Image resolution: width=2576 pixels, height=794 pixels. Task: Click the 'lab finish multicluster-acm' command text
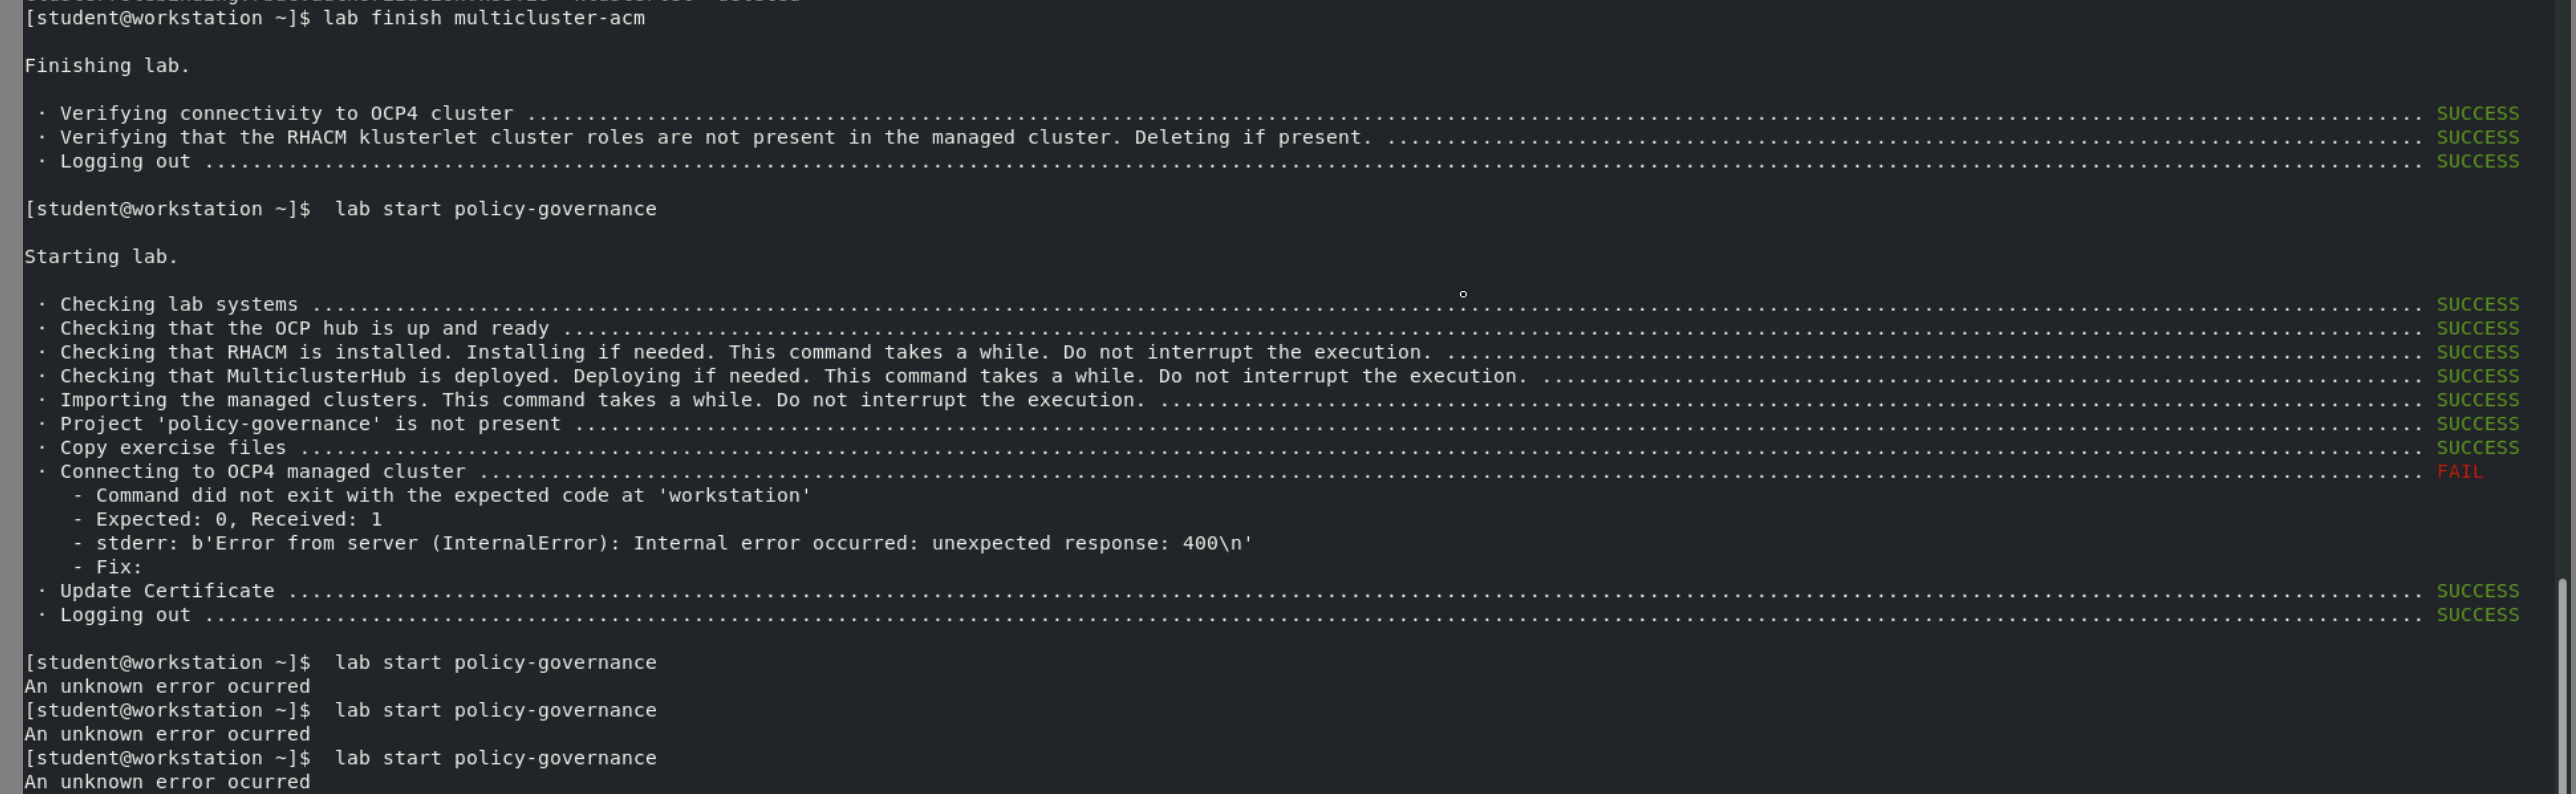click(x=483, y=18)
